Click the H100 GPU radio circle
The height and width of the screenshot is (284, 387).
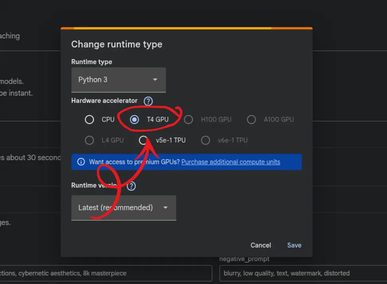click(x=188, y=119)
